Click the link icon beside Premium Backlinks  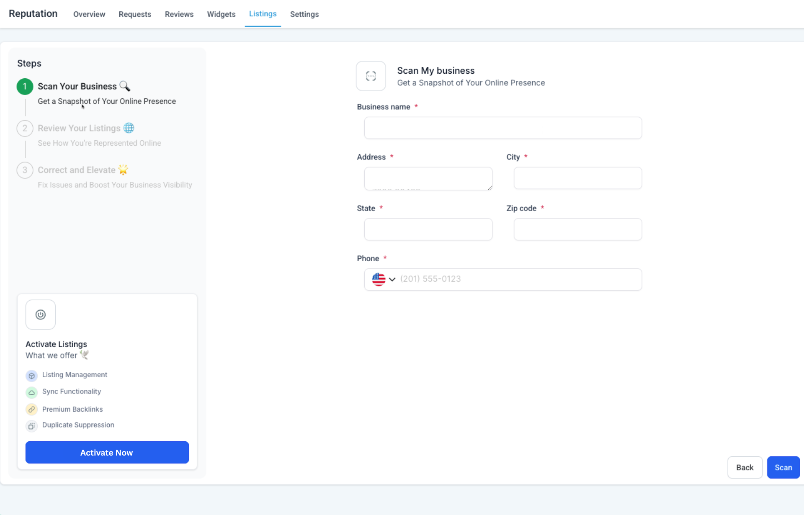coord(31,409)
